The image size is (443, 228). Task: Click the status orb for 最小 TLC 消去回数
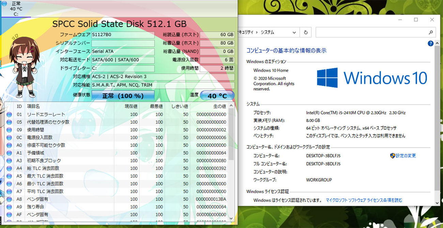pyautogui.click(x=9, y=184)
